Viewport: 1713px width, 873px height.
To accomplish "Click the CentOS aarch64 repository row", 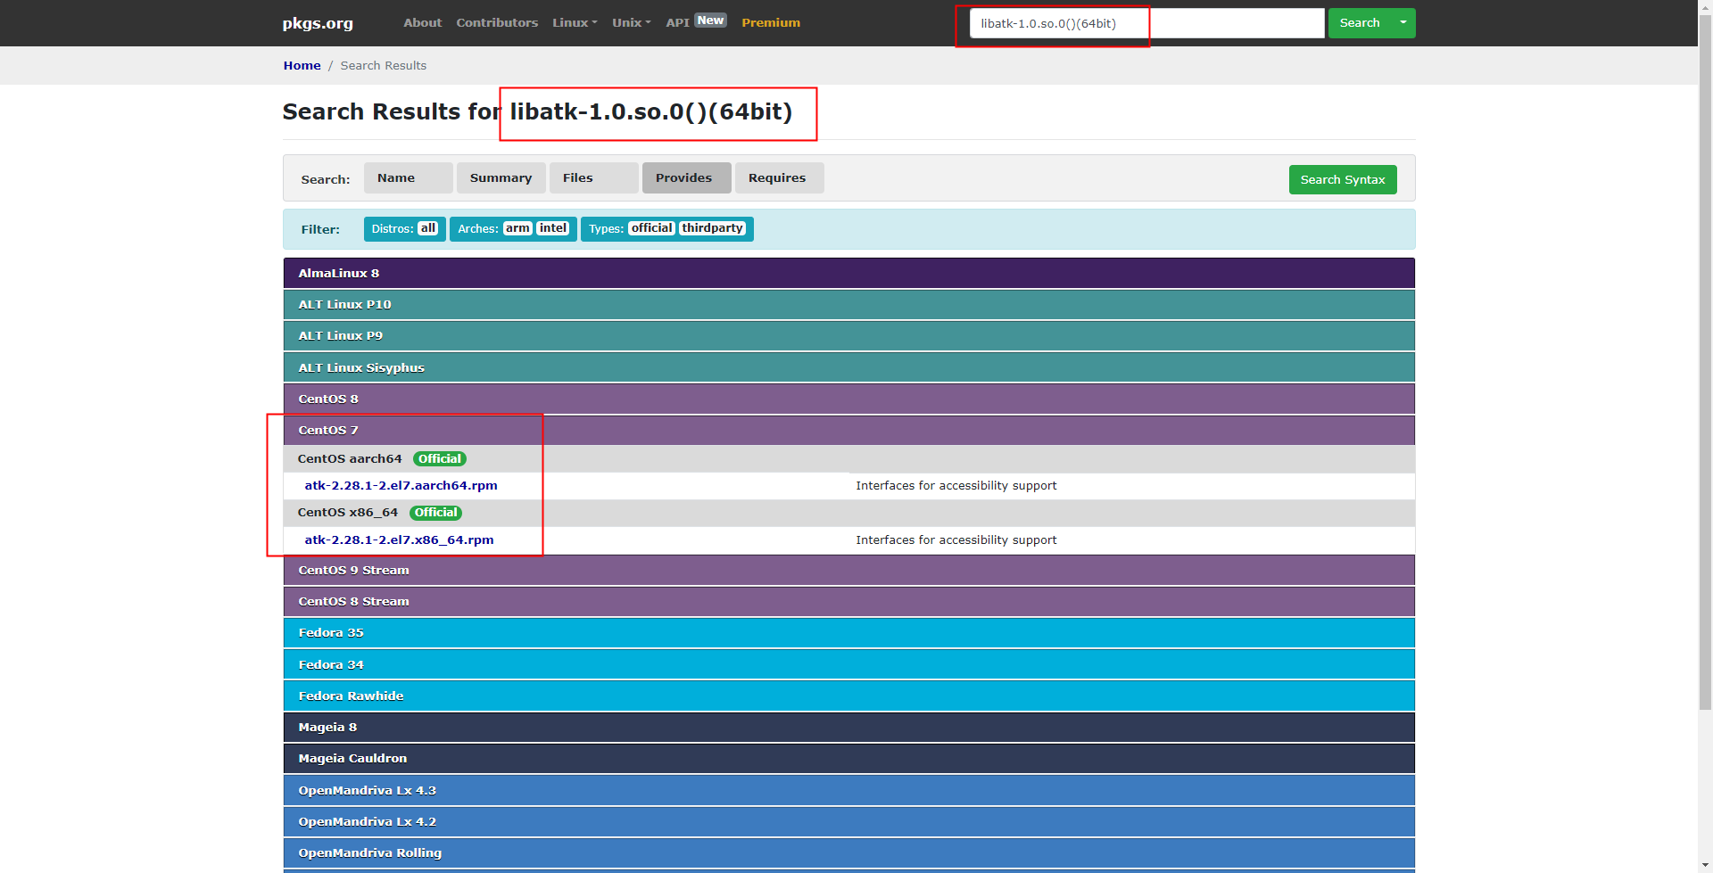I will click(x=848, y=458).
